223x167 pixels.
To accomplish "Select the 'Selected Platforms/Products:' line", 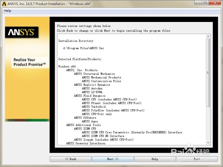I will pos(80,59).
